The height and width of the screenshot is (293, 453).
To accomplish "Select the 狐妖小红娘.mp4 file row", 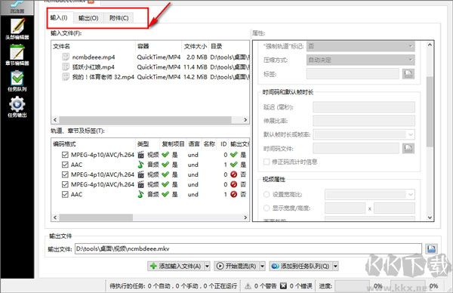I will [150, 66].
